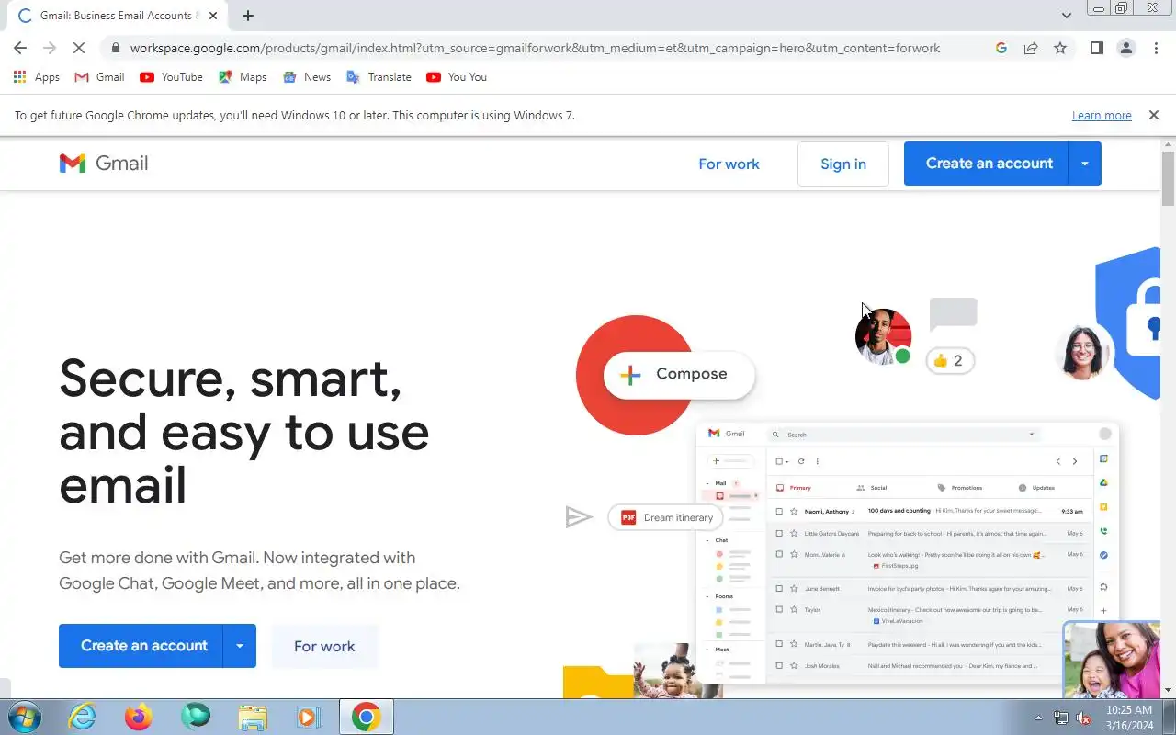
Task: Open Gmail bookmark in bookmarks bar
Action: 99,77
